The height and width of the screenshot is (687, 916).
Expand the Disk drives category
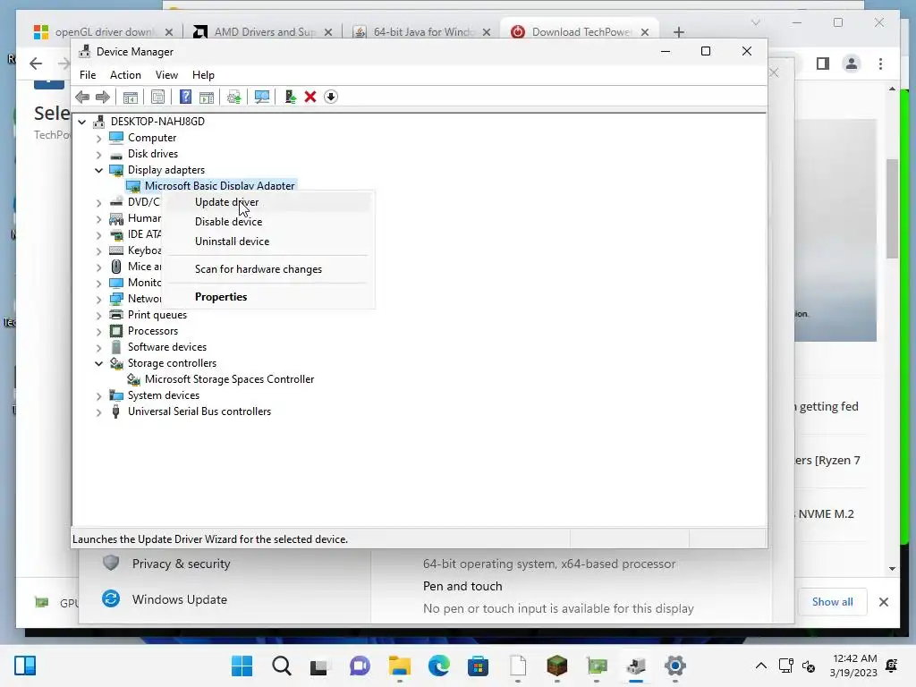[98, 155]
